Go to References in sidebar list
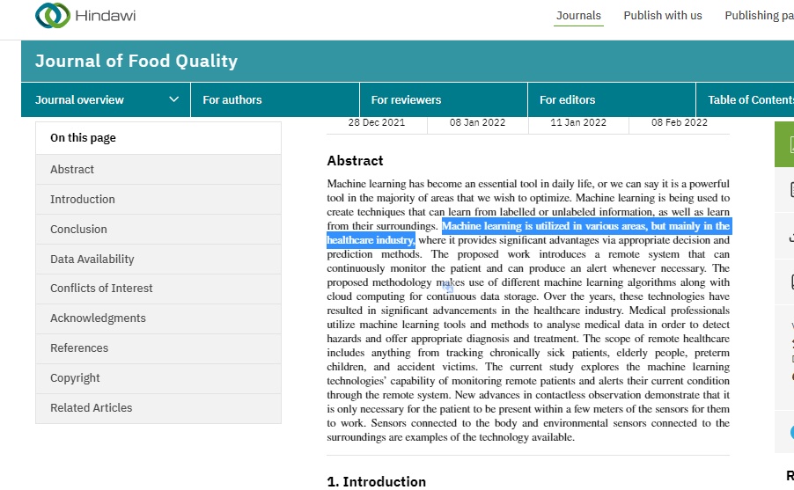The height and width of the screenshot is (490, 794). (79, 347)
